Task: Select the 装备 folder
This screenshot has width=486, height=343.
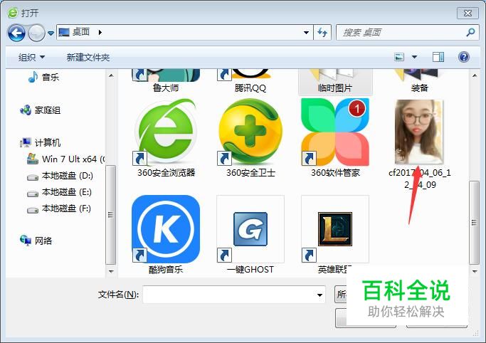Action: click(420, 81)
